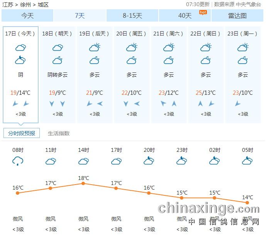Click the 08时 rain cloud icon
The image size is (266, 242).
tap(18, 161)
